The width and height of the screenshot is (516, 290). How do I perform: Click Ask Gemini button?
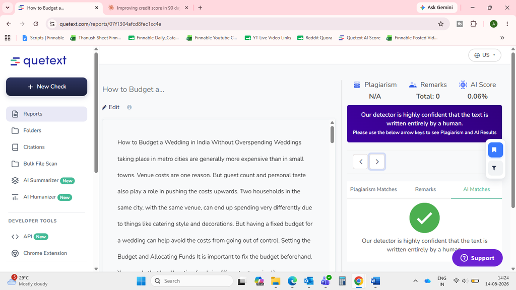pyautogui.click(x=437, y=8)
